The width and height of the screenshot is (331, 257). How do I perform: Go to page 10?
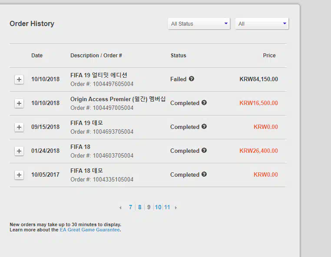pos(158,207)
